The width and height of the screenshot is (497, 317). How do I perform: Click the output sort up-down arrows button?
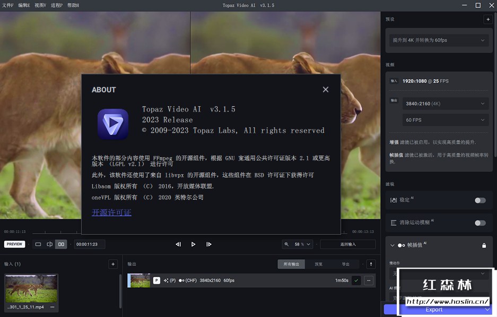pyautogui.click(x=371, y=264)
